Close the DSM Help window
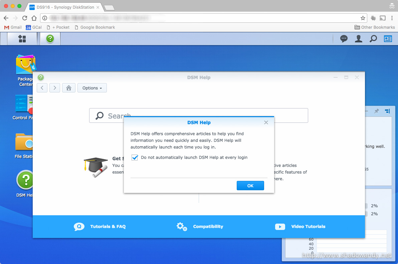The width and height of the screenshot is (398, 264). (357, 77)
